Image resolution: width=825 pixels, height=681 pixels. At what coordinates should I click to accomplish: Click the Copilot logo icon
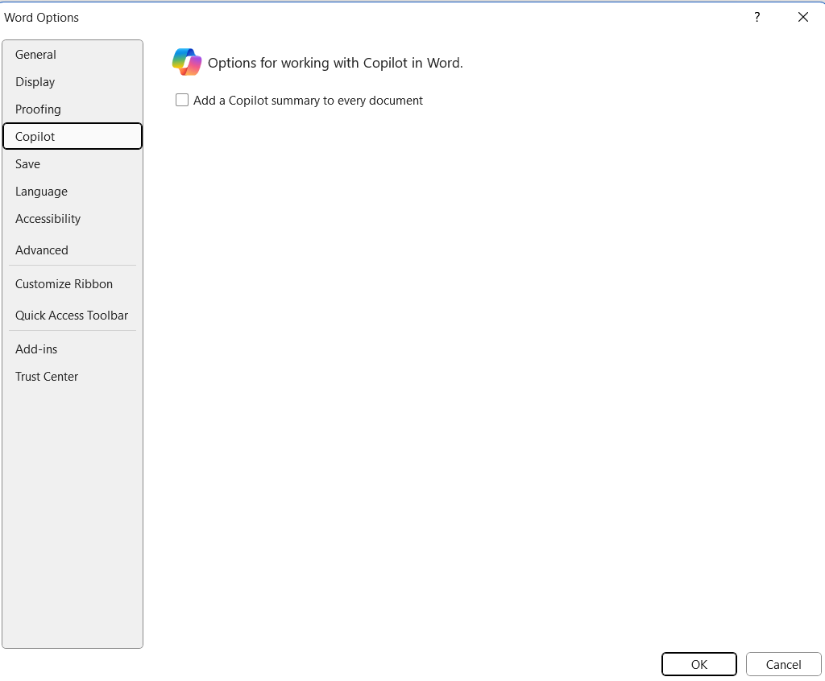[x=187, y=62]
